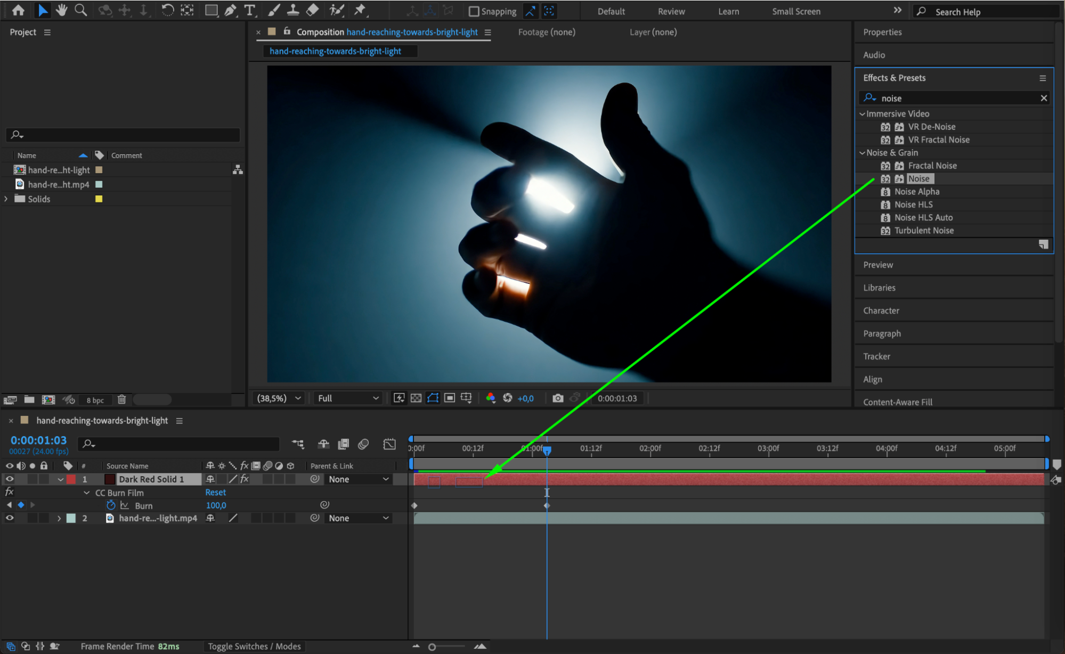Enable motion blur for the composition
1065x654 pixels.
pos(363,444)
